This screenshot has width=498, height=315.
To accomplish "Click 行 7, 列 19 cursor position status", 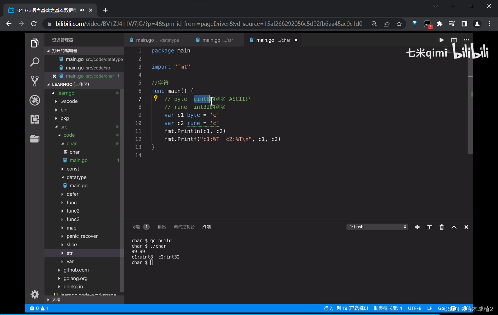I will coord(346,308).
